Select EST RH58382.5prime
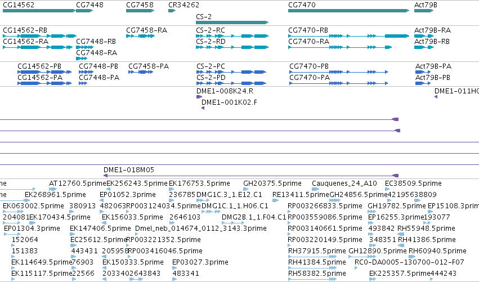 click(312, 280)
